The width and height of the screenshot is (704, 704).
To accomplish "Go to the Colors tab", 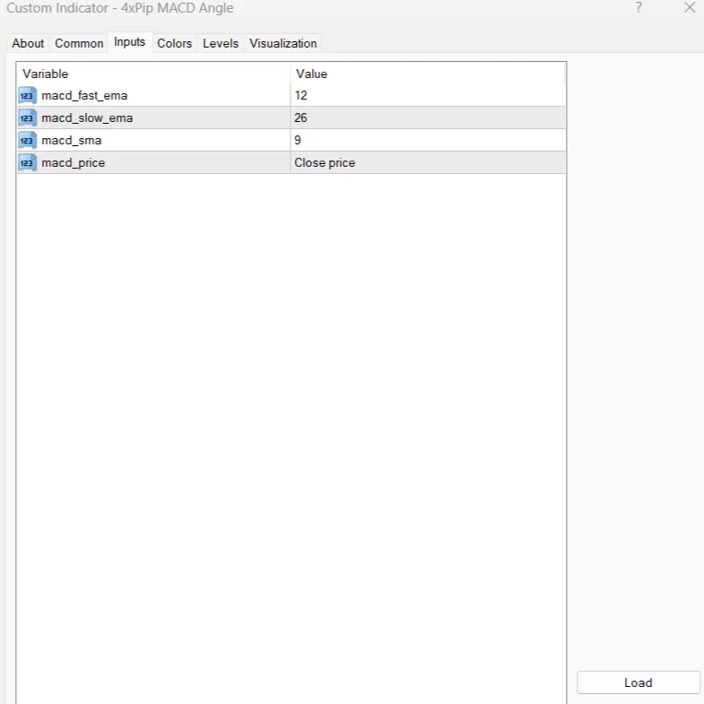I will click(175, 43).
